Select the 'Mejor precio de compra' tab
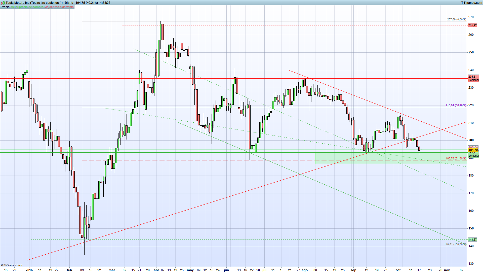 [x=27, y=7]
